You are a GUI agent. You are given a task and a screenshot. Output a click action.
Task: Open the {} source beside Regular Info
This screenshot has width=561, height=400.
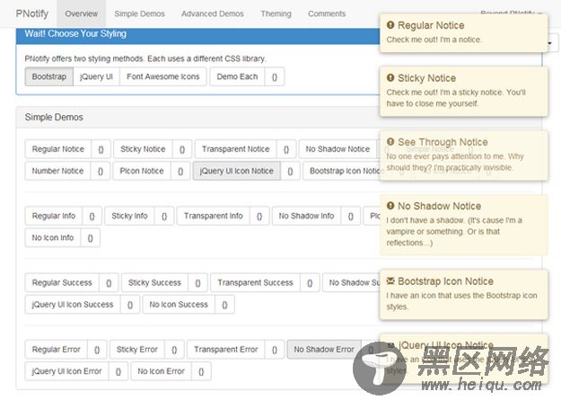tap(92, 216)
